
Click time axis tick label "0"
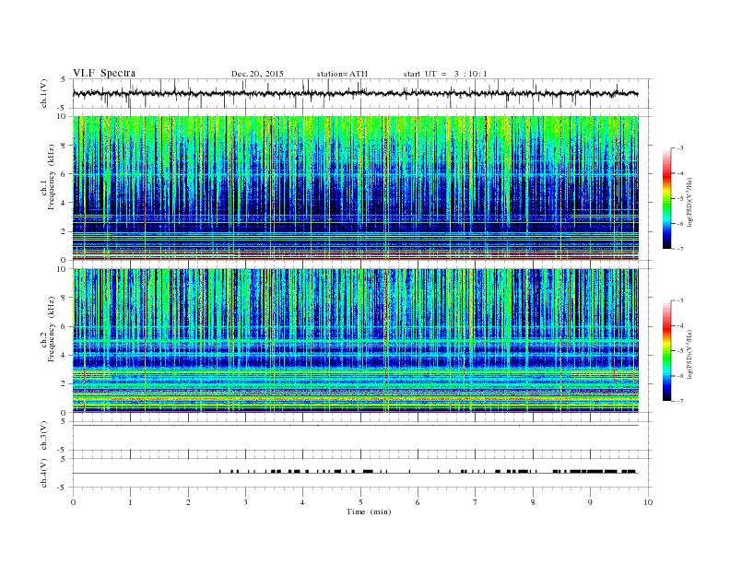(x=73, y=502)
